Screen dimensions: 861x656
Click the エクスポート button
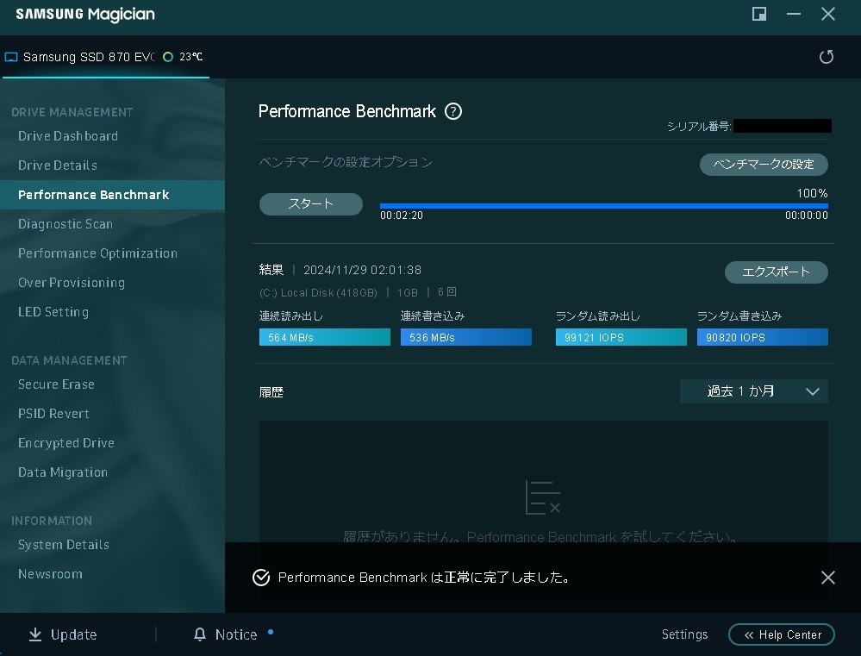coord(776,272)
